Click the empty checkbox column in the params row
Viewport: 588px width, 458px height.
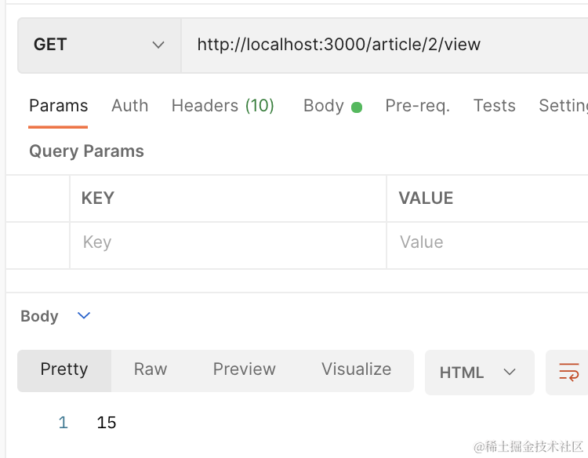coord(38,242)
